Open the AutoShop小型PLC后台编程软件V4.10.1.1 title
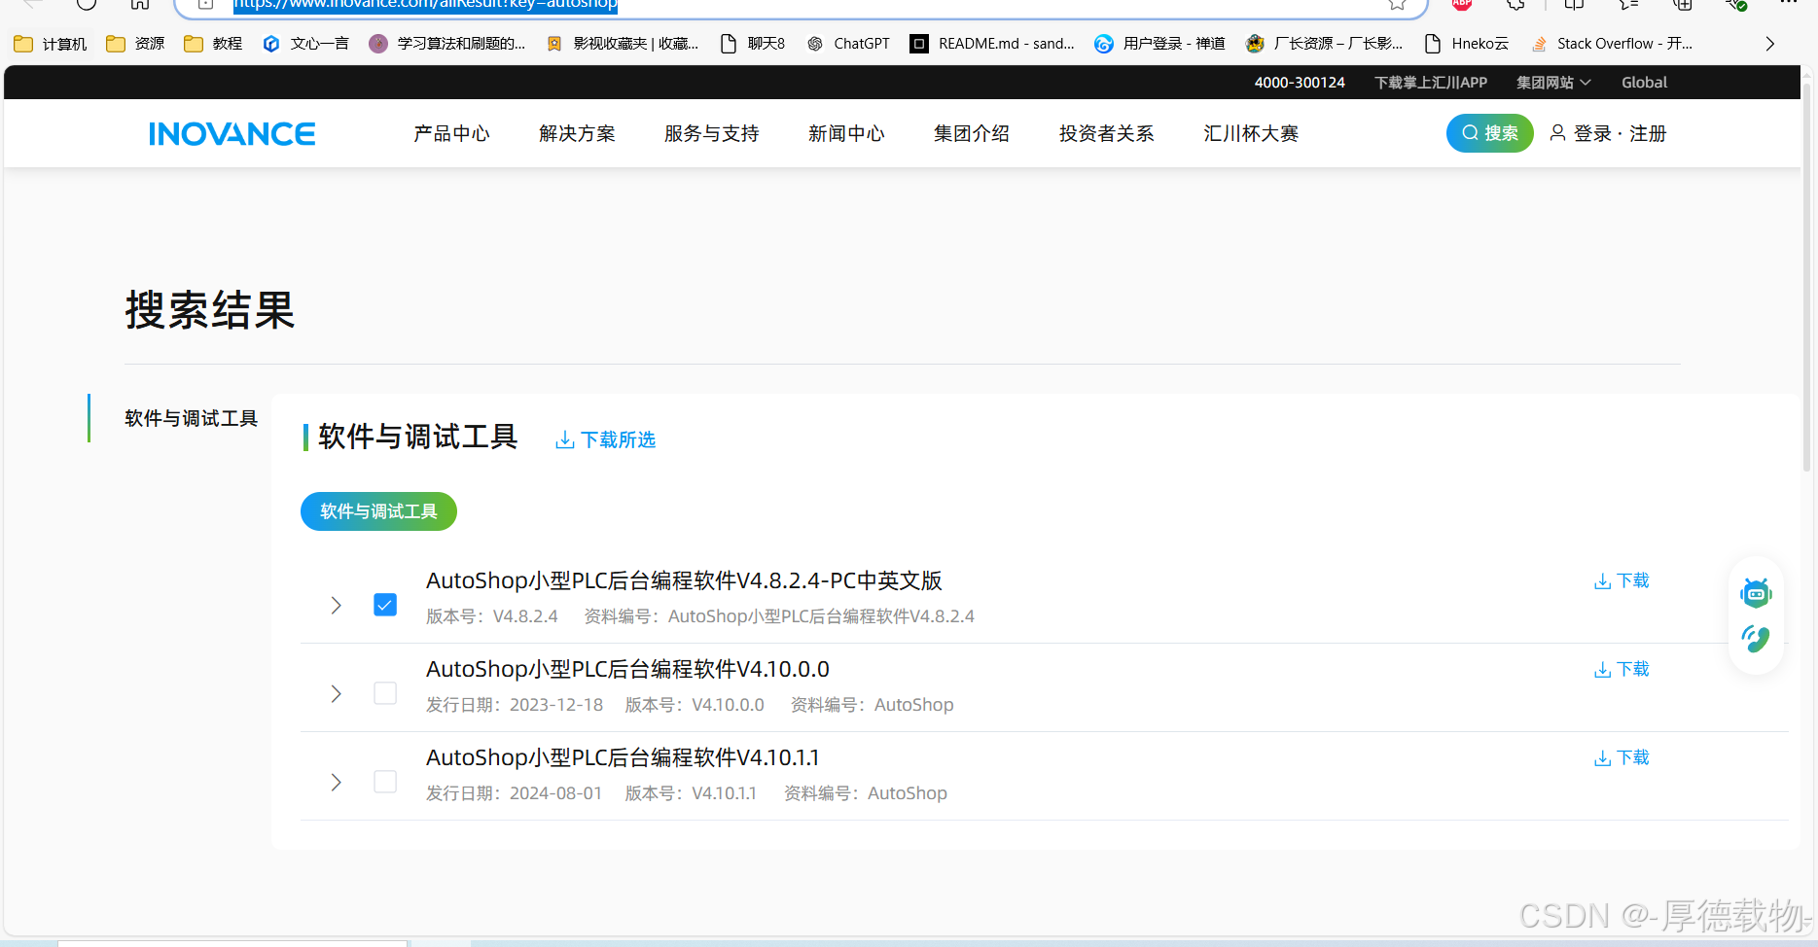 coord(623,757)
